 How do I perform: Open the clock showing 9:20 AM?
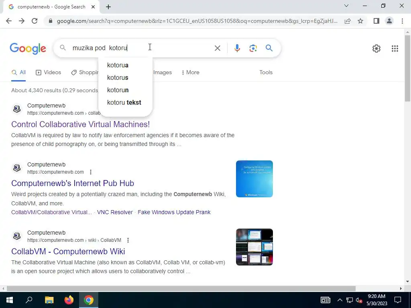click(376, 300)
